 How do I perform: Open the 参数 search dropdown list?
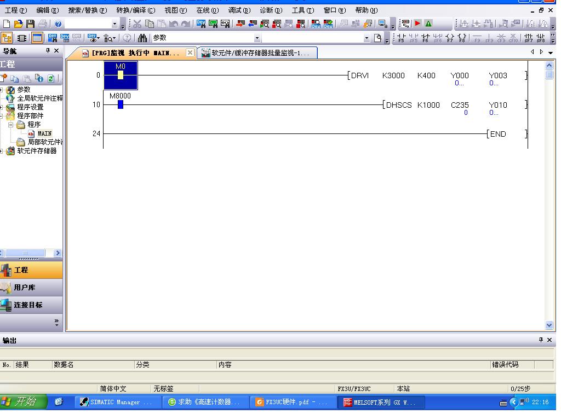click(257, 38)
